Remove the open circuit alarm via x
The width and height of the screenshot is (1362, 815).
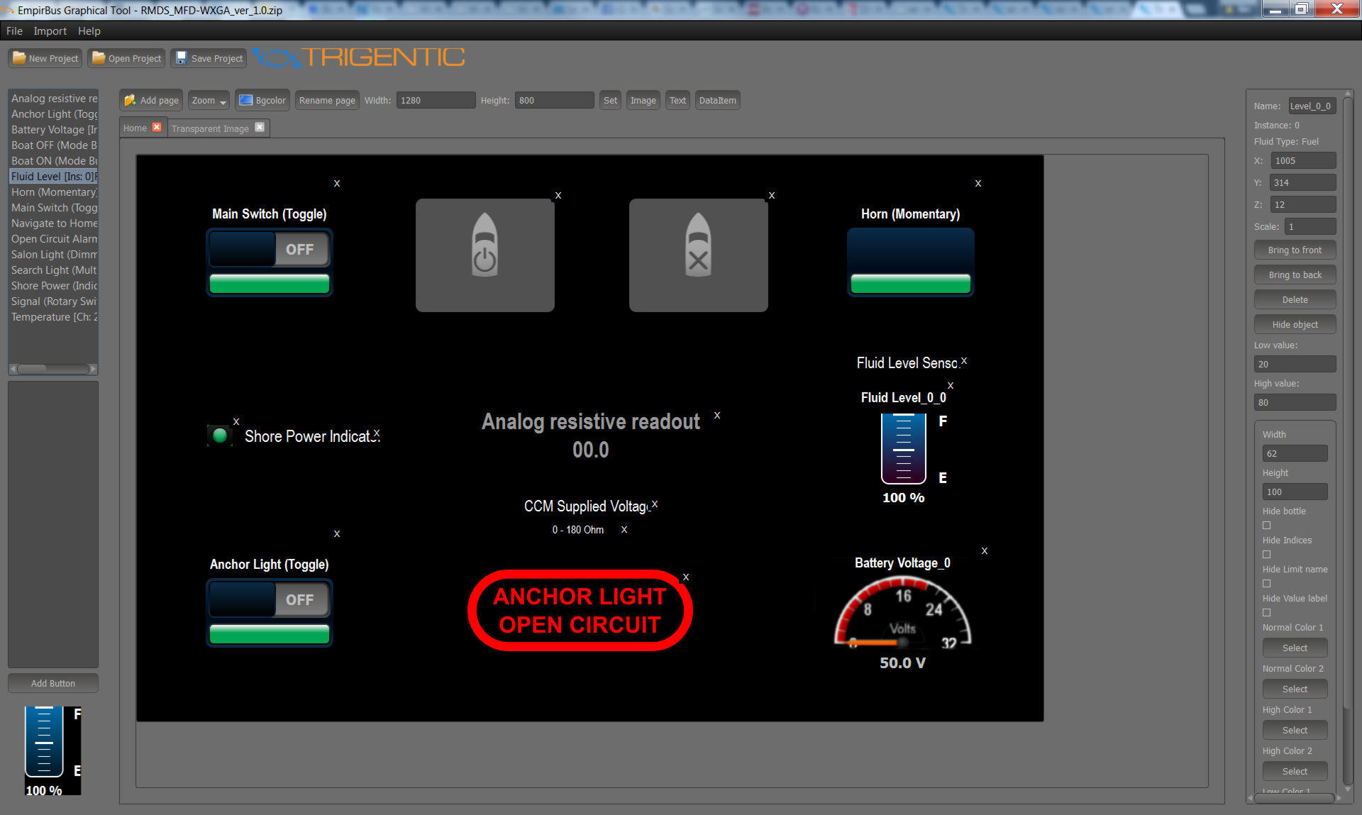click(686, 577)
